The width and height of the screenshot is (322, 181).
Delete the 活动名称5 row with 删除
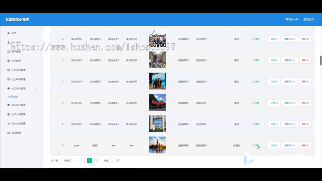click(306, 103)
